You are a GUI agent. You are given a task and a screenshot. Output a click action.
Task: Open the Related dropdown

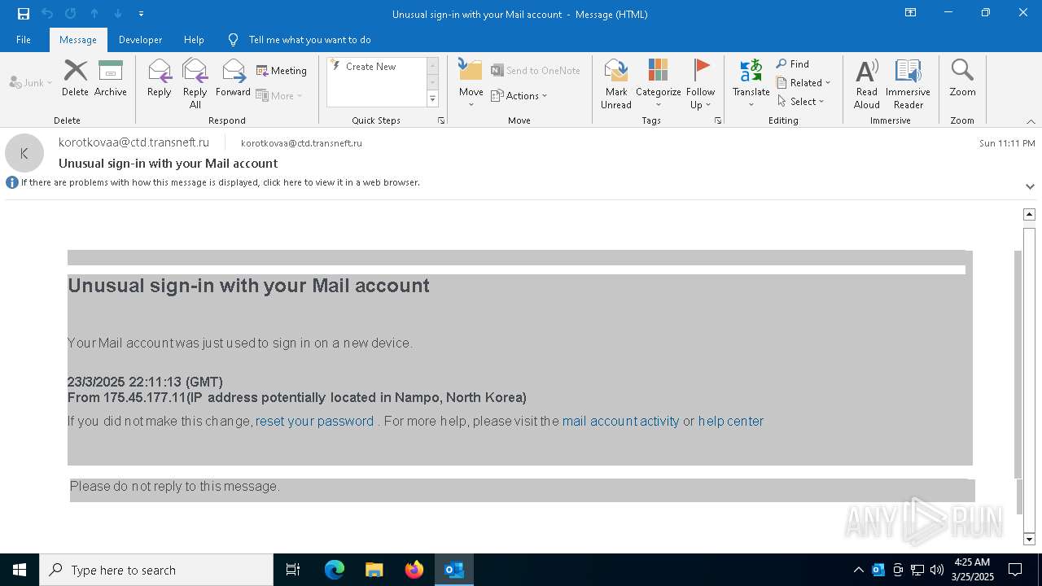click(803, 82)
